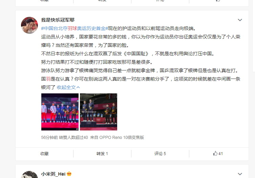Viewport: 255px width, 178px height.
Task: Expand options chevron on 我是快乐冠军耶 post
Action: 240,20
